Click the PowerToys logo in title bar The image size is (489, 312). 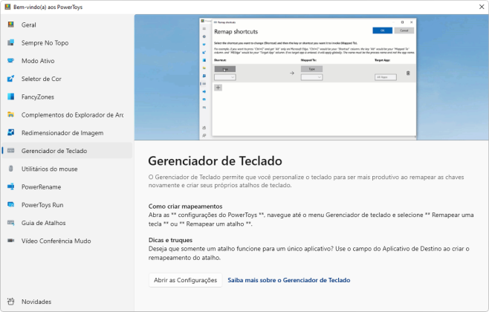pos(7,7)
